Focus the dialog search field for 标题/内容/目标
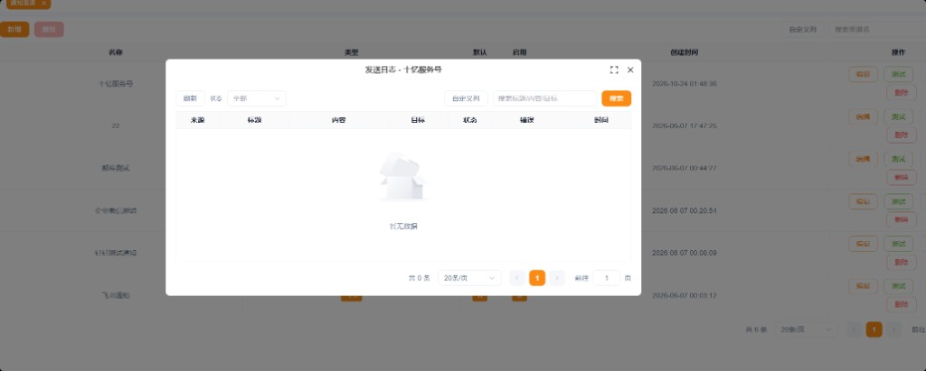 point(544,98)
